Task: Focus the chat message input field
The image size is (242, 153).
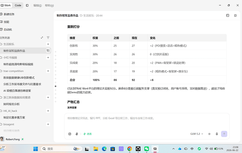Action: pos(147,122)
